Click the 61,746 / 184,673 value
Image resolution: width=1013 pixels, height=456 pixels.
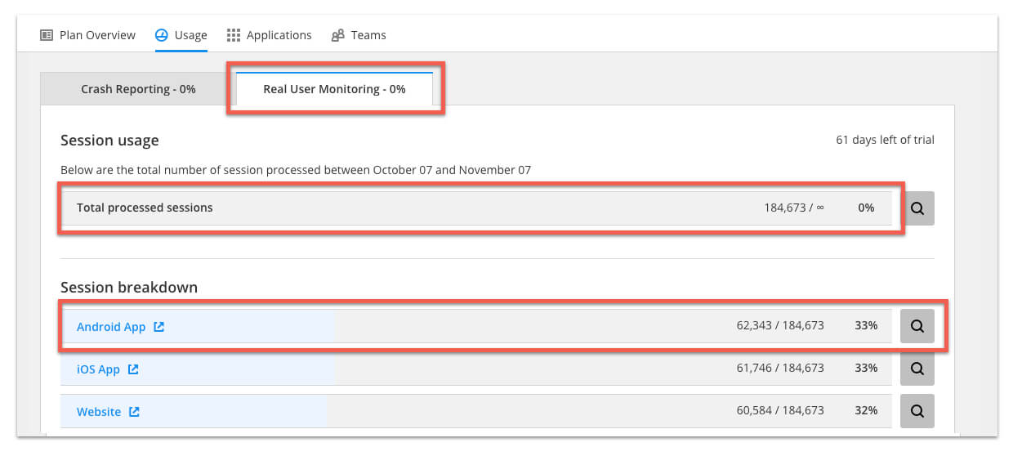tap(780, 368)
